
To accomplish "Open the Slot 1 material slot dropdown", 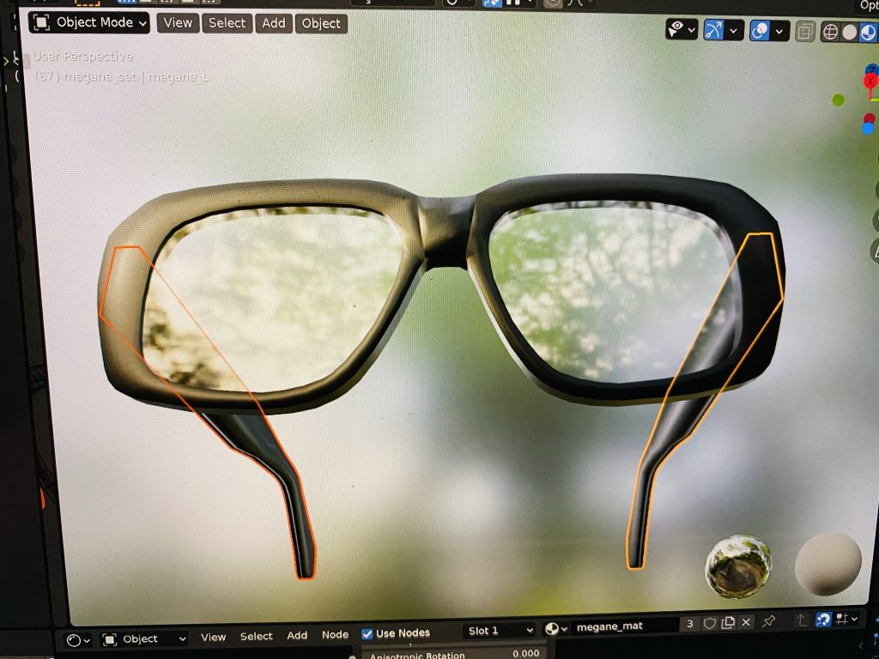I will pos(500,631).
